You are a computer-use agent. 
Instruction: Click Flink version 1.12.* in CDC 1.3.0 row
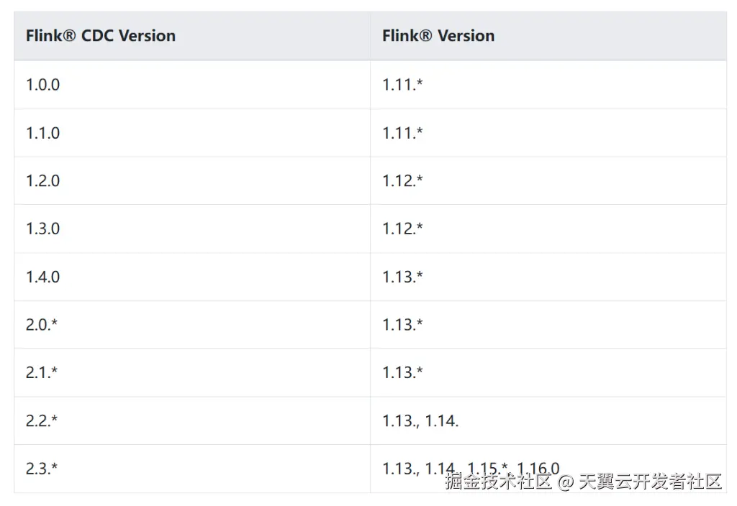tap(402, 229)
